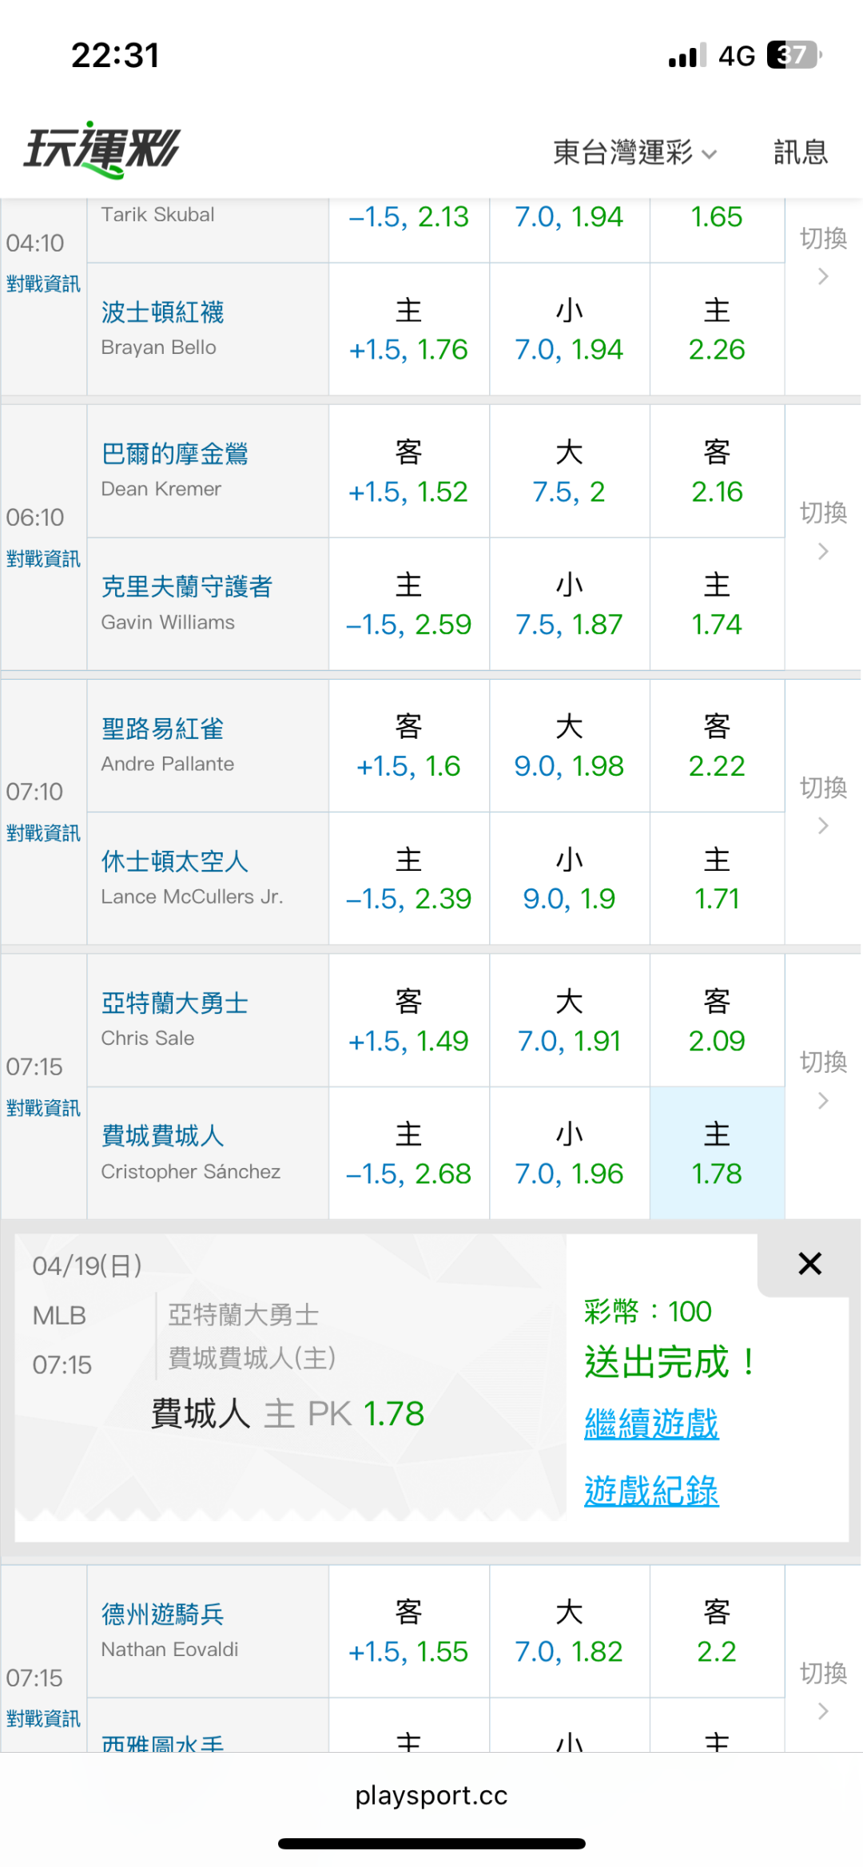Open 對戰資訊 for the 06:10 game

click(x=43, y=558)
